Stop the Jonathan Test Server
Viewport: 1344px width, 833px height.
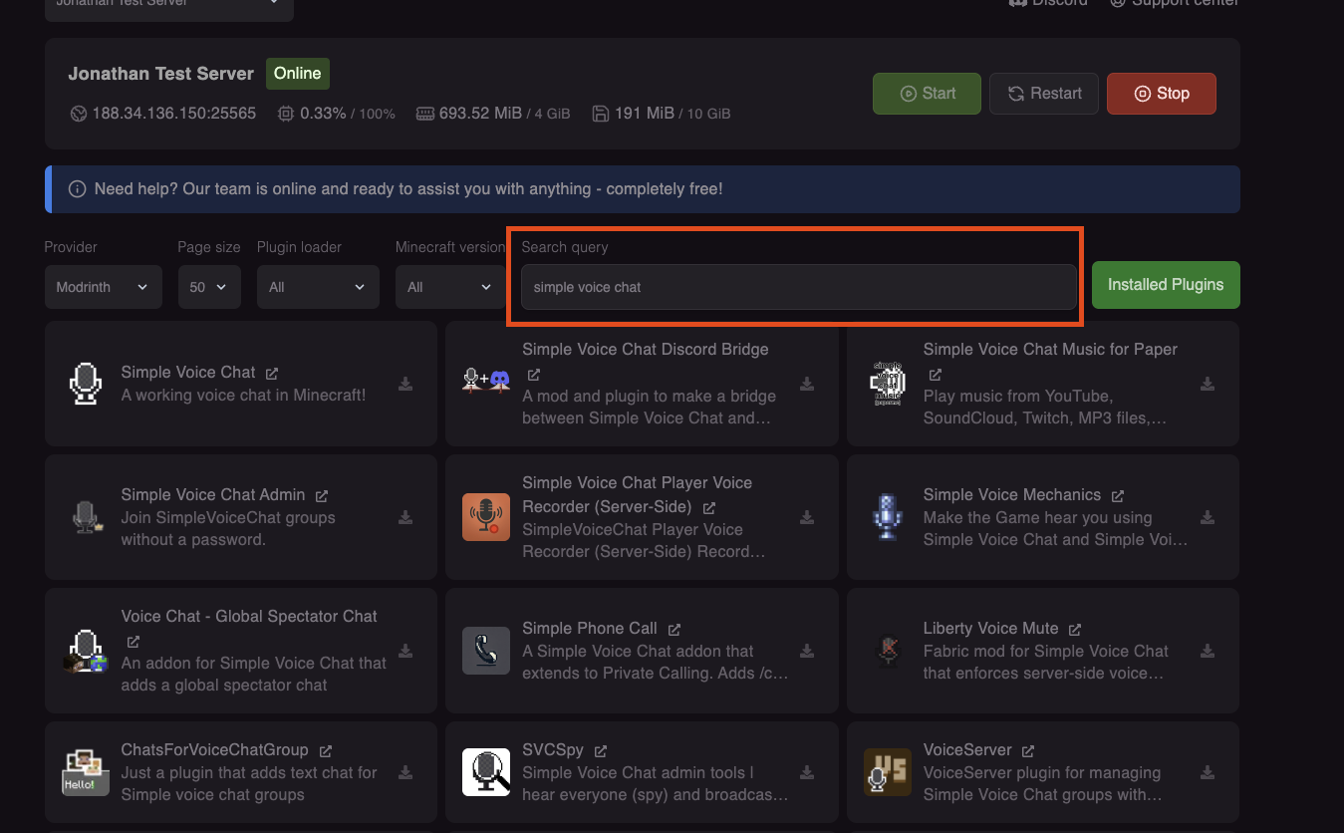pos(1161,93)
